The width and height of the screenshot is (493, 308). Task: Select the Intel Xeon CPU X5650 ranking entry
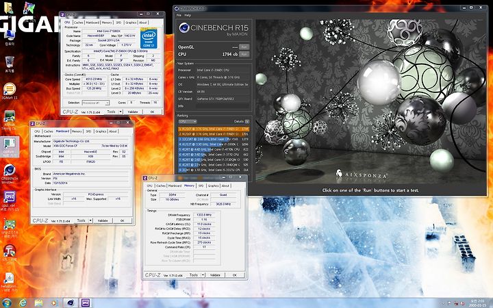click(x=214, y=139)
